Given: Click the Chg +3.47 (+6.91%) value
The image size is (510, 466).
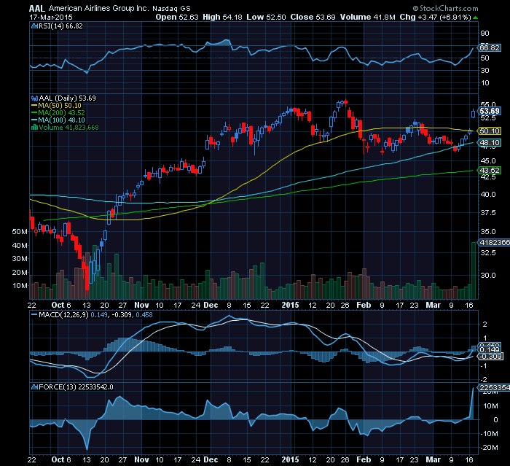Looking at the screenshot, I should tap(435, 18).
